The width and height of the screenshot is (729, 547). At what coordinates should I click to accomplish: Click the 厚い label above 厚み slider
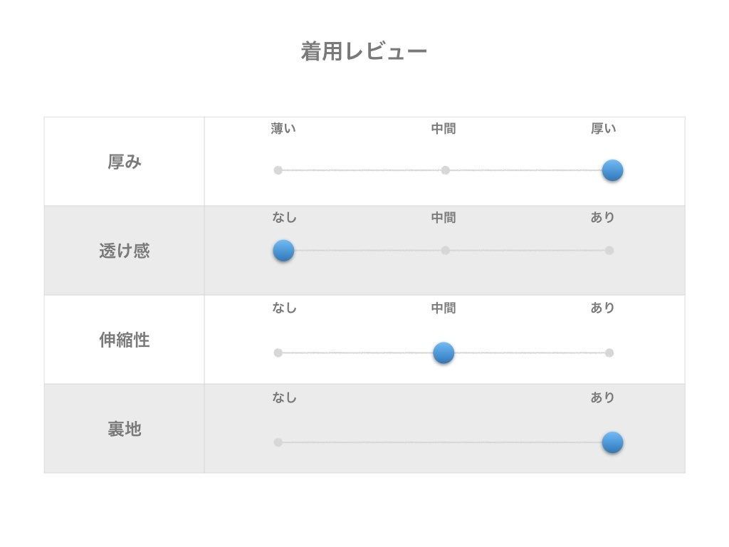coord(604,129)
